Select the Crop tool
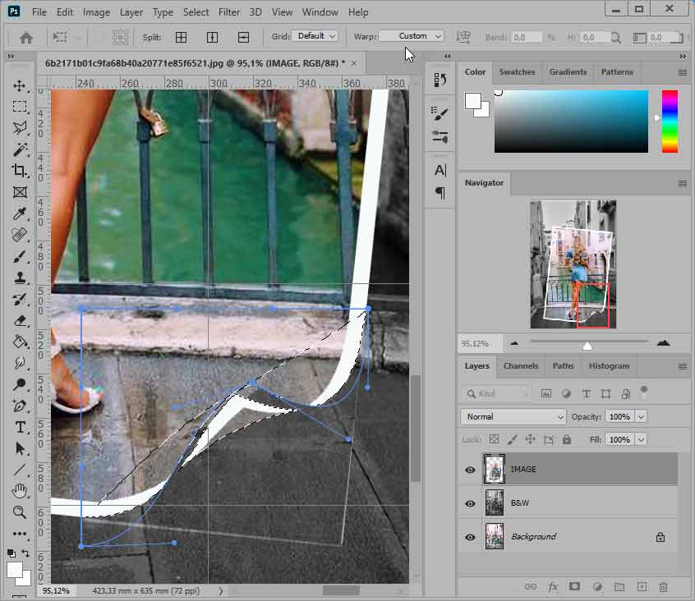 click(x=20, y=171)
